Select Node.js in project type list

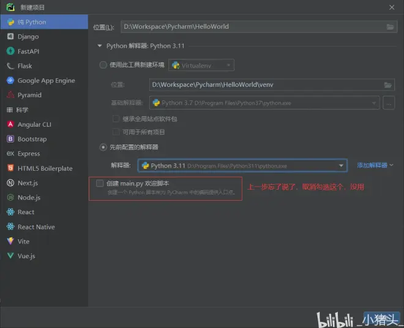tap(29, 198)
